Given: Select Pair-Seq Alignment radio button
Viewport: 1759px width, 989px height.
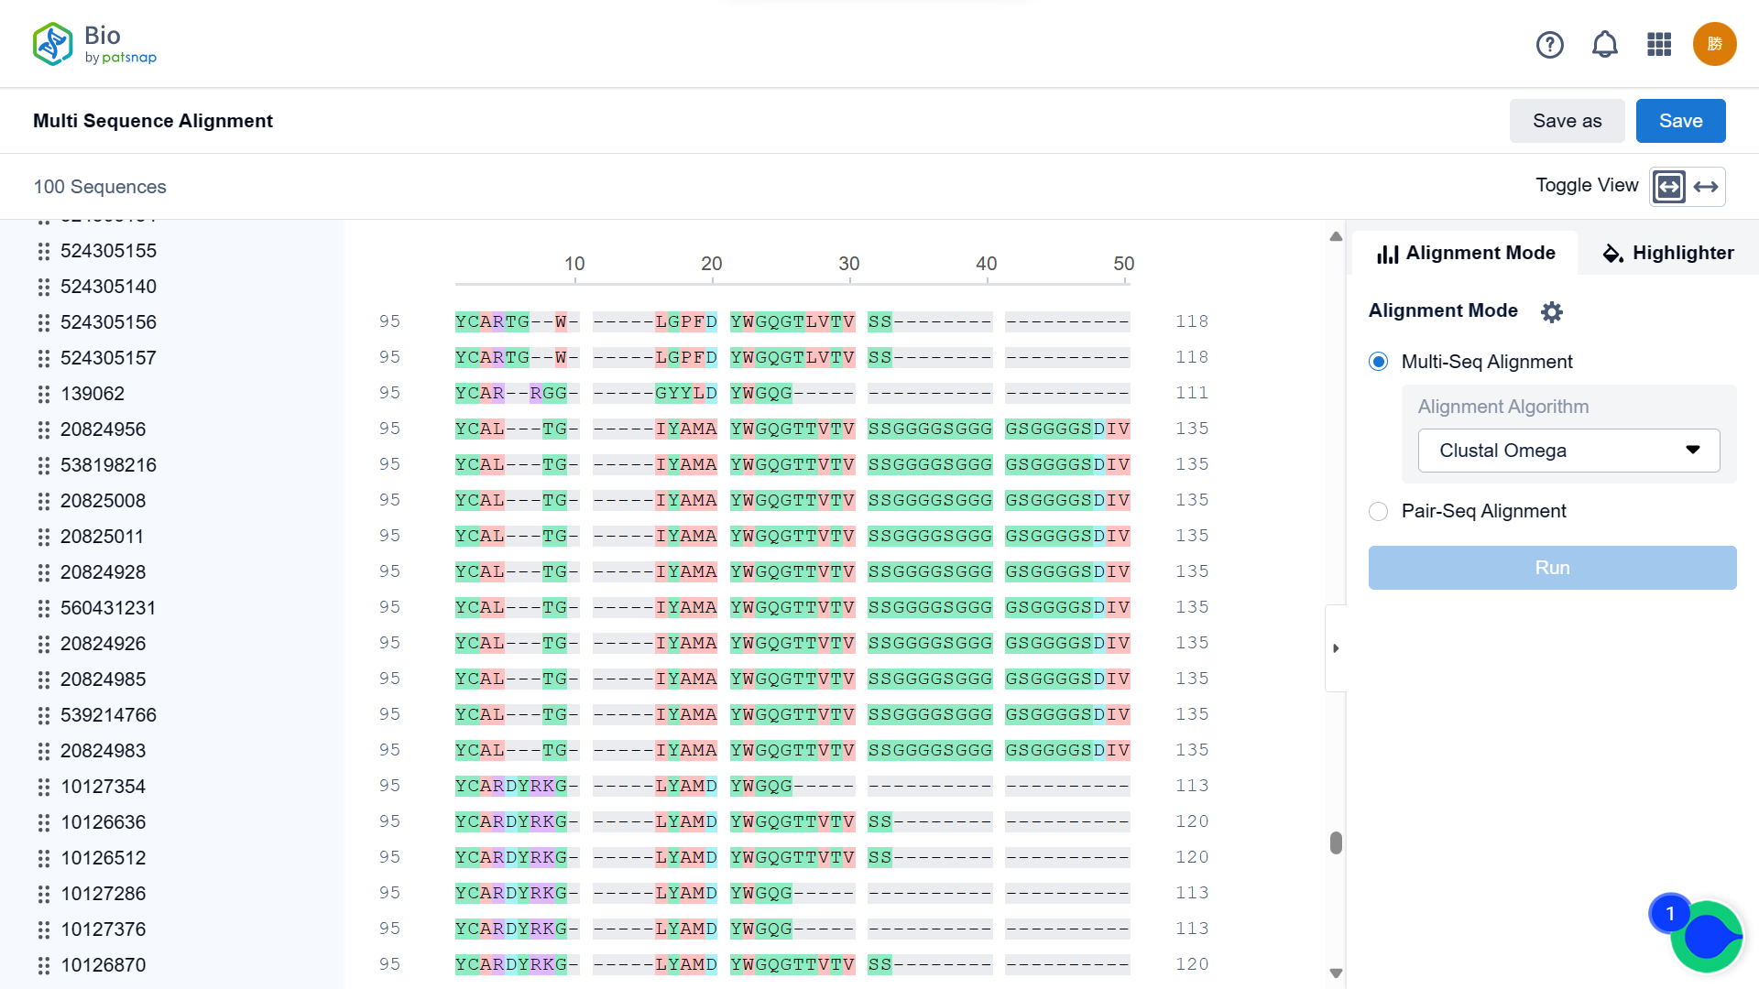Looking at the screenshot, I should pyautogui.click(x=1378, y=511).
